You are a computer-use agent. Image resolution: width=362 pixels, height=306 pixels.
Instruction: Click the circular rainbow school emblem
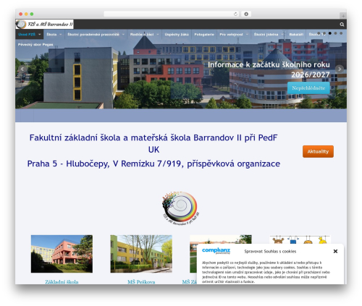coord(180,208)
